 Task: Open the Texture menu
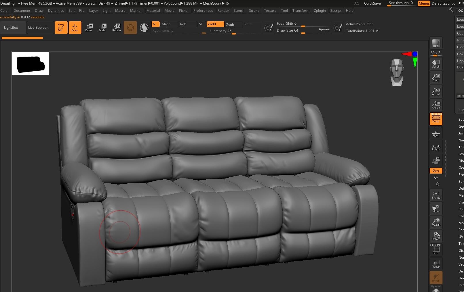[270, 11]
